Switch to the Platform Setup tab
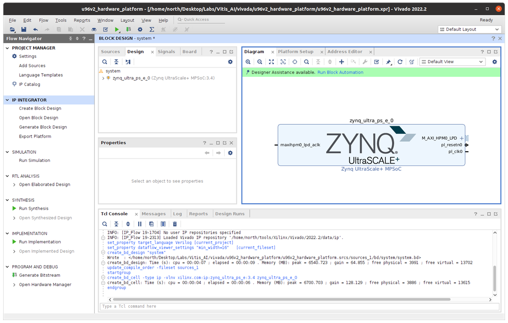Image resolution: width=508 pixels, height=323 pixels. pyautogui.click(x=295, y=52)
